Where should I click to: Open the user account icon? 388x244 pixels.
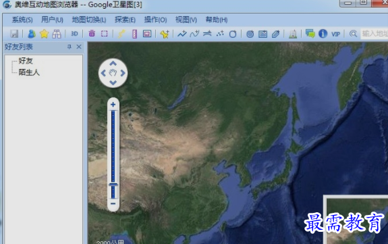tap(32, 34)
